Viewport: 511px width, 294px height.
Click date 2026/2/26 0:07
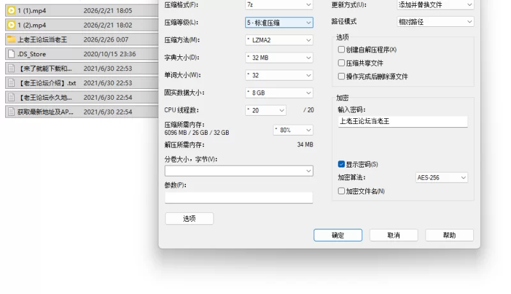click(106, 40)
